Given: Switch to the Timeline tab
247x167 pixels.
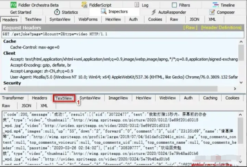Looking at the screenshot, I should [x=224, y=5].
